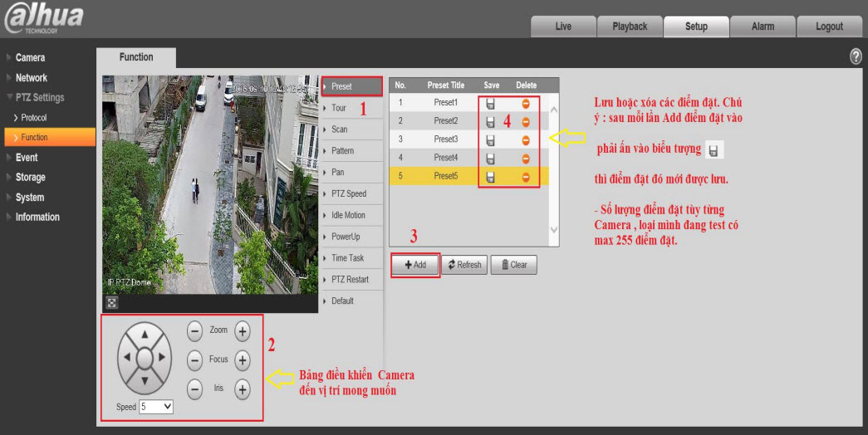Open the help question mark icon

[856, 56]
